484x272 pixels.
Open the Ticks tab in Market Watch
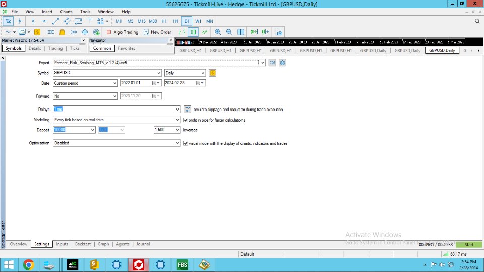(75, 48)
